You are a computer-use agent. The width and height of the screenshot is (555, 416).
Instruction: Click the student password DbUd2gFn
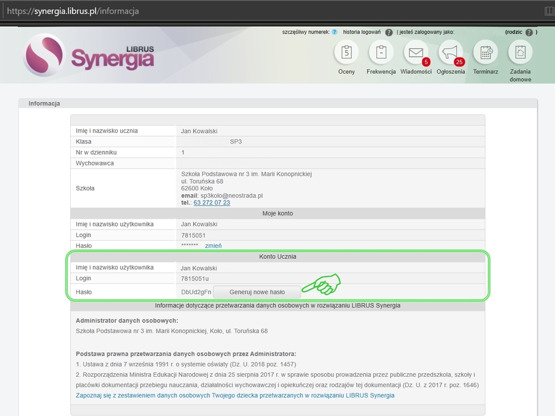(196, 292)
